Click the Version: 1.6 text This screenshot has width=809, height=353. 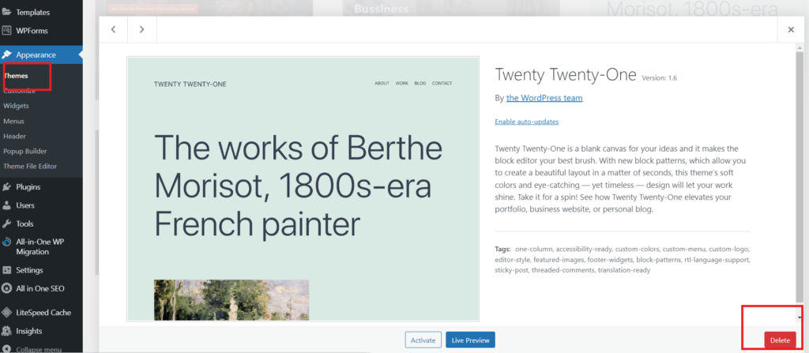[660, 78]
